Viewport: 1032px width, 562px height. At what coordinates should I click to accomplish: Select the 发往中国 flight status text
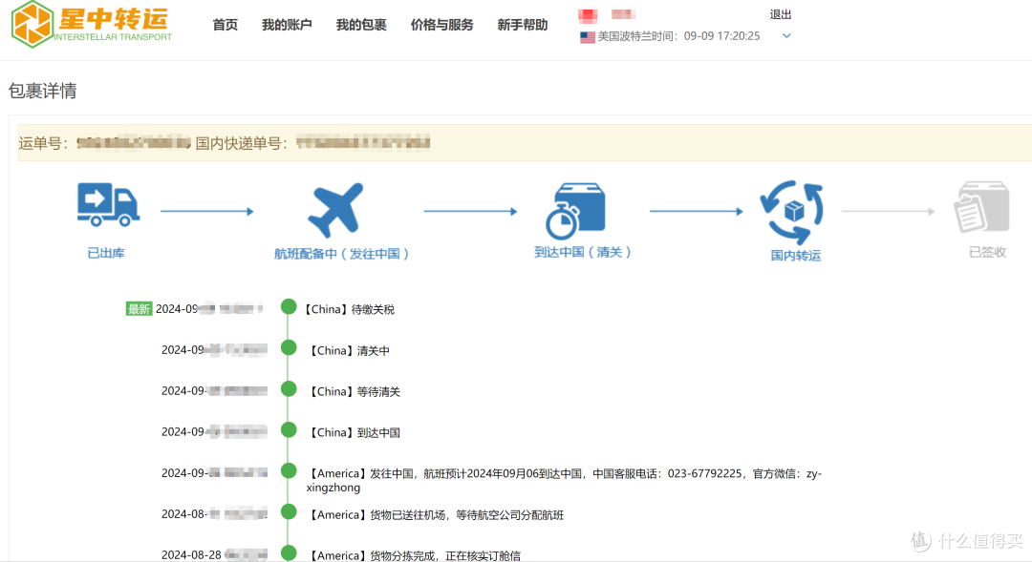pos(564,481)
